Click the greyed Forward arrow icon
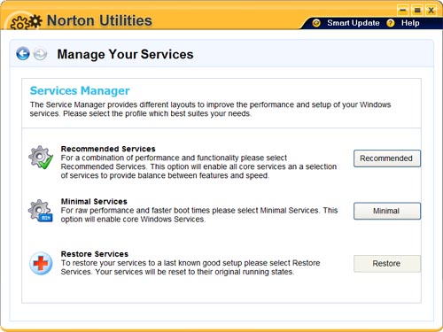The image size is (443, 332). (40, 54)
